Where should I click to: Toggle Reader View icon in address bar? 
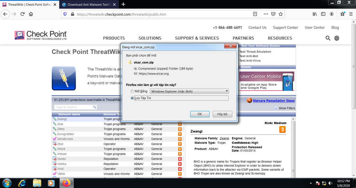tap(255, 14)
